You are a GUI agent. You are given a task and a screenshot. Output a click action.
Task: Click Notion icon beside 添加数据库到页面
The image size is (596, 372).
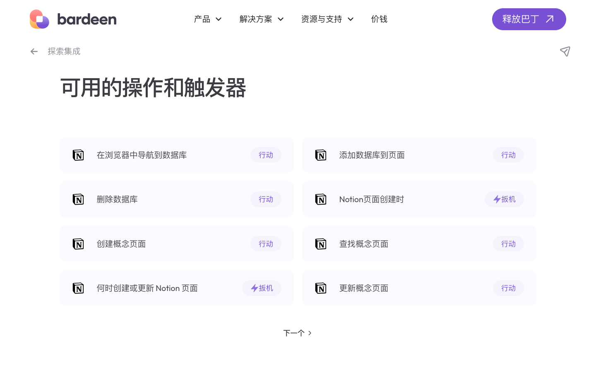(x=321, y=155)
